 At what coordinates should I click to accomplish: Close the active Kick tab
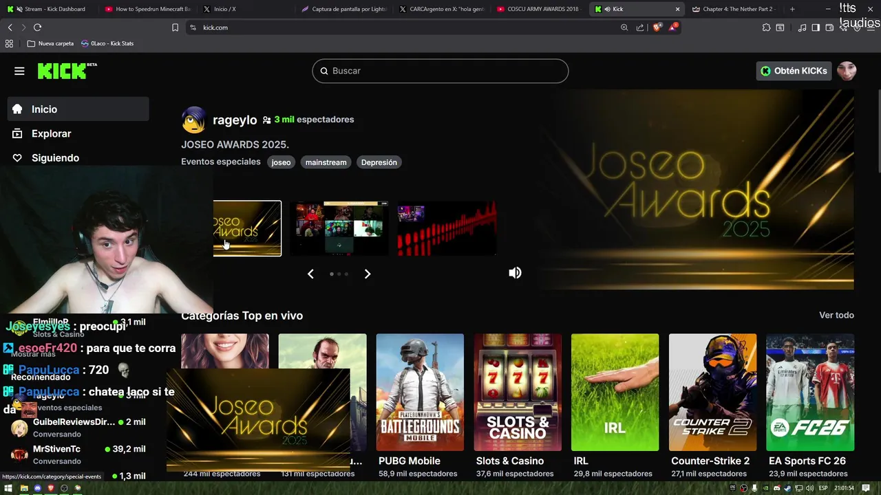[677, 9]
